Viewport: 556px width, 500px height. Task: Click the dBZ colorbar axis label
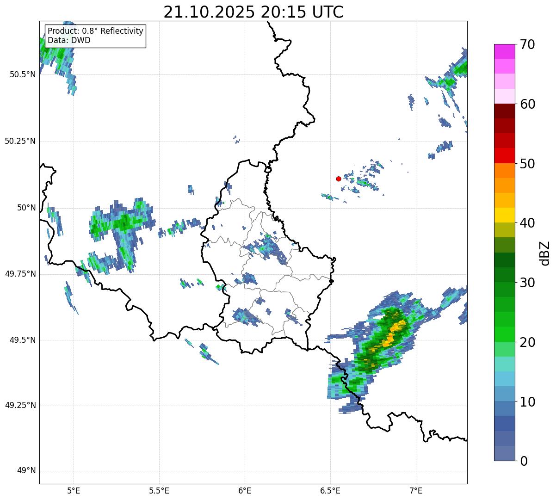(545, 253)
